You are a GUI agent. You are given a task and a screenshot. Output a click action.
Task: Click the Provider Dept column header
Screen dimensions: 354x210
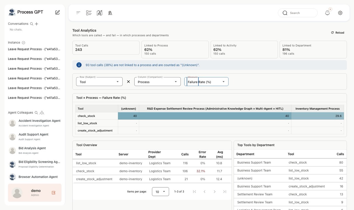click(155, 154)
